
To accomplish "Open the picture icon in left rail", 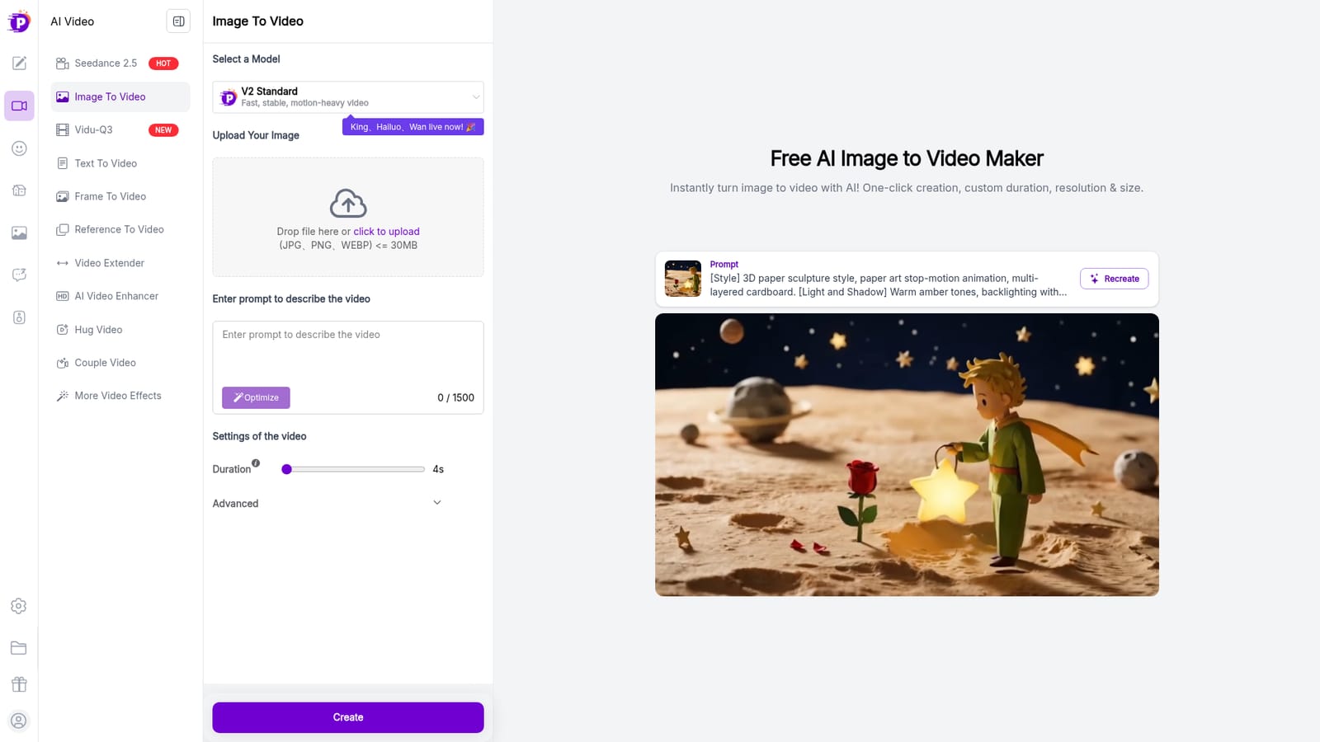I will click(x=19, y=233).
